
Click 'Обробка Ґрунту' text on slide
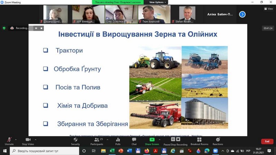point(77,69)
